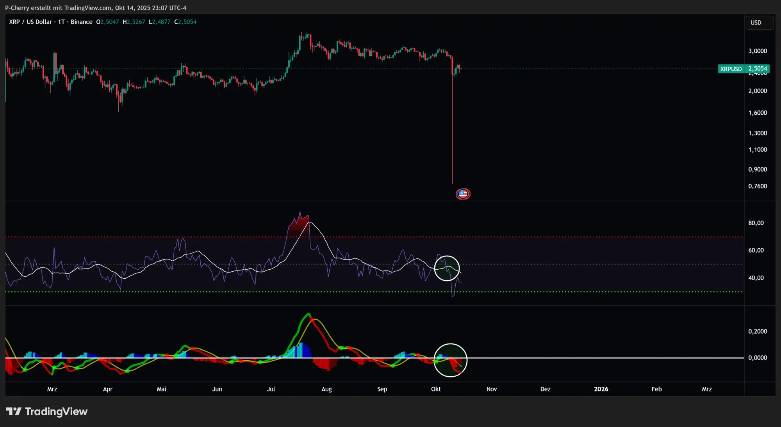Click the 1T interval label in chart title
The image size is (781, 427).
click(61, 22)
